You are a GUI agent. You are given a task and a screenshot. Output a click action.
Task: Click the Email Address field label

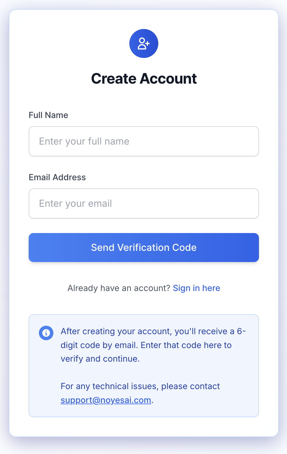[x=57, y=177]
